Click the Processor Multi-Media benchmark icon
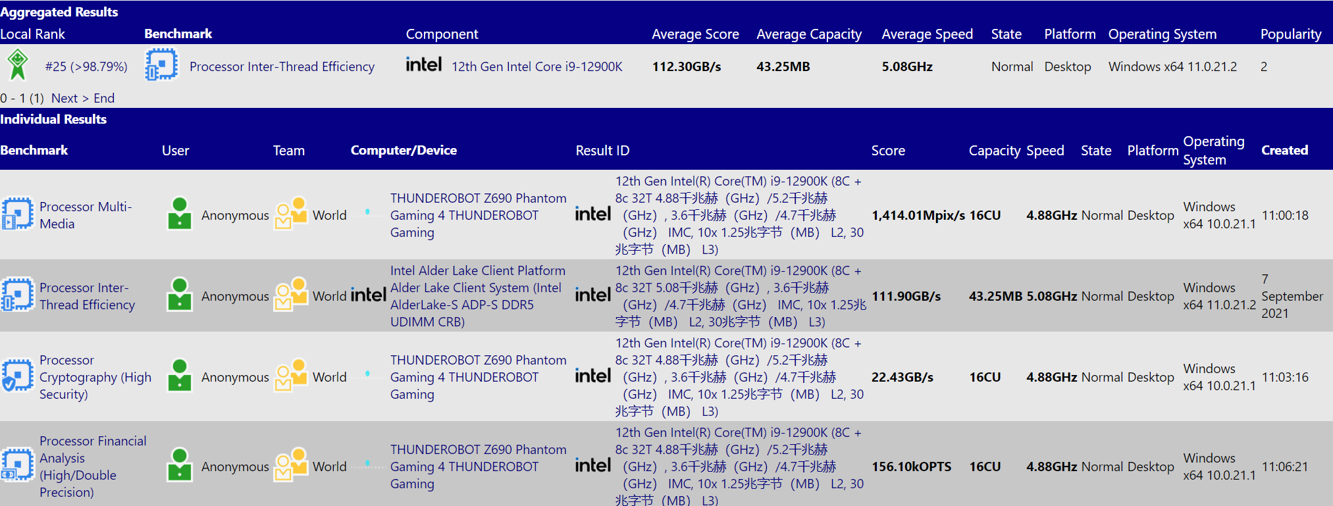 (x=17, y=215)
